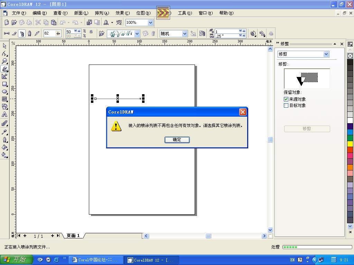Open the spraylist file dropdown
Screen dimensions: 354x265
coord(137,33)
